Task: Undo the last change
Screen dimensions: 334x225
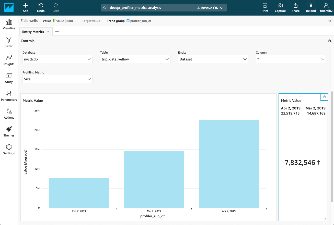Action: coord(41,8)
